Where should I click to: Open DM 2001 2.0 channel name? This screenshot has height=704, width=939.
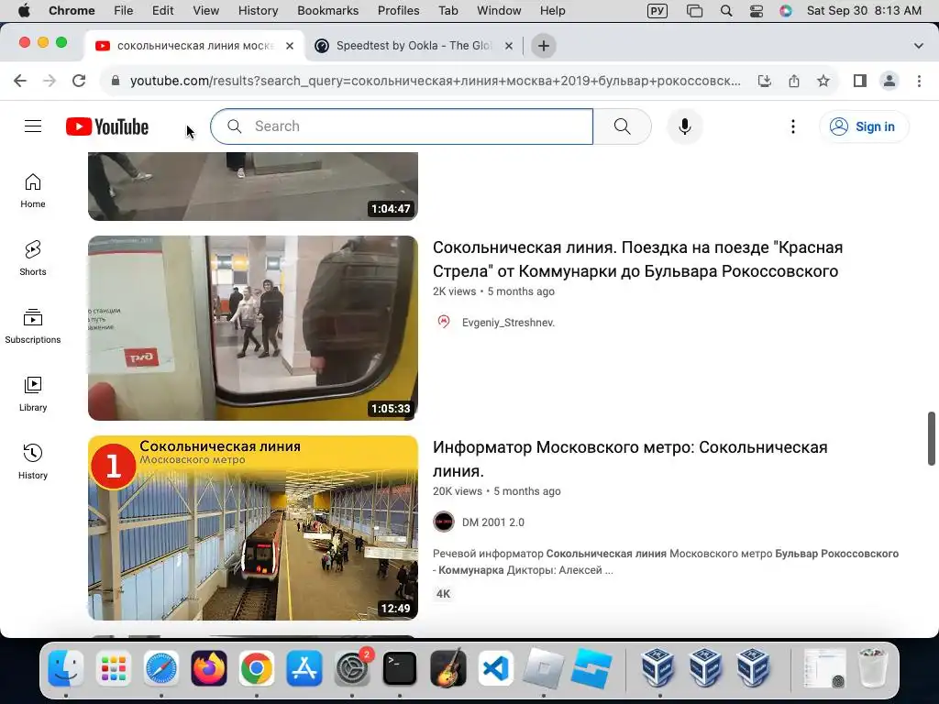(x=492, y=522)
